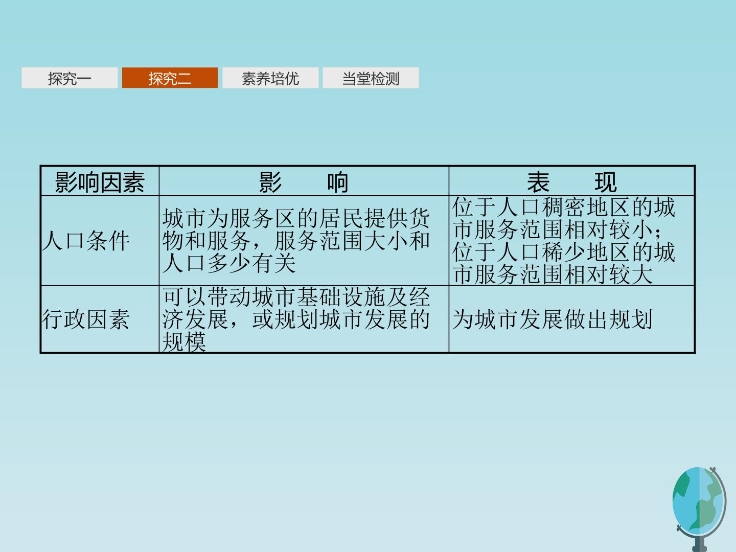Click the text 市服务范围相对较大

[x=553, y=274]
